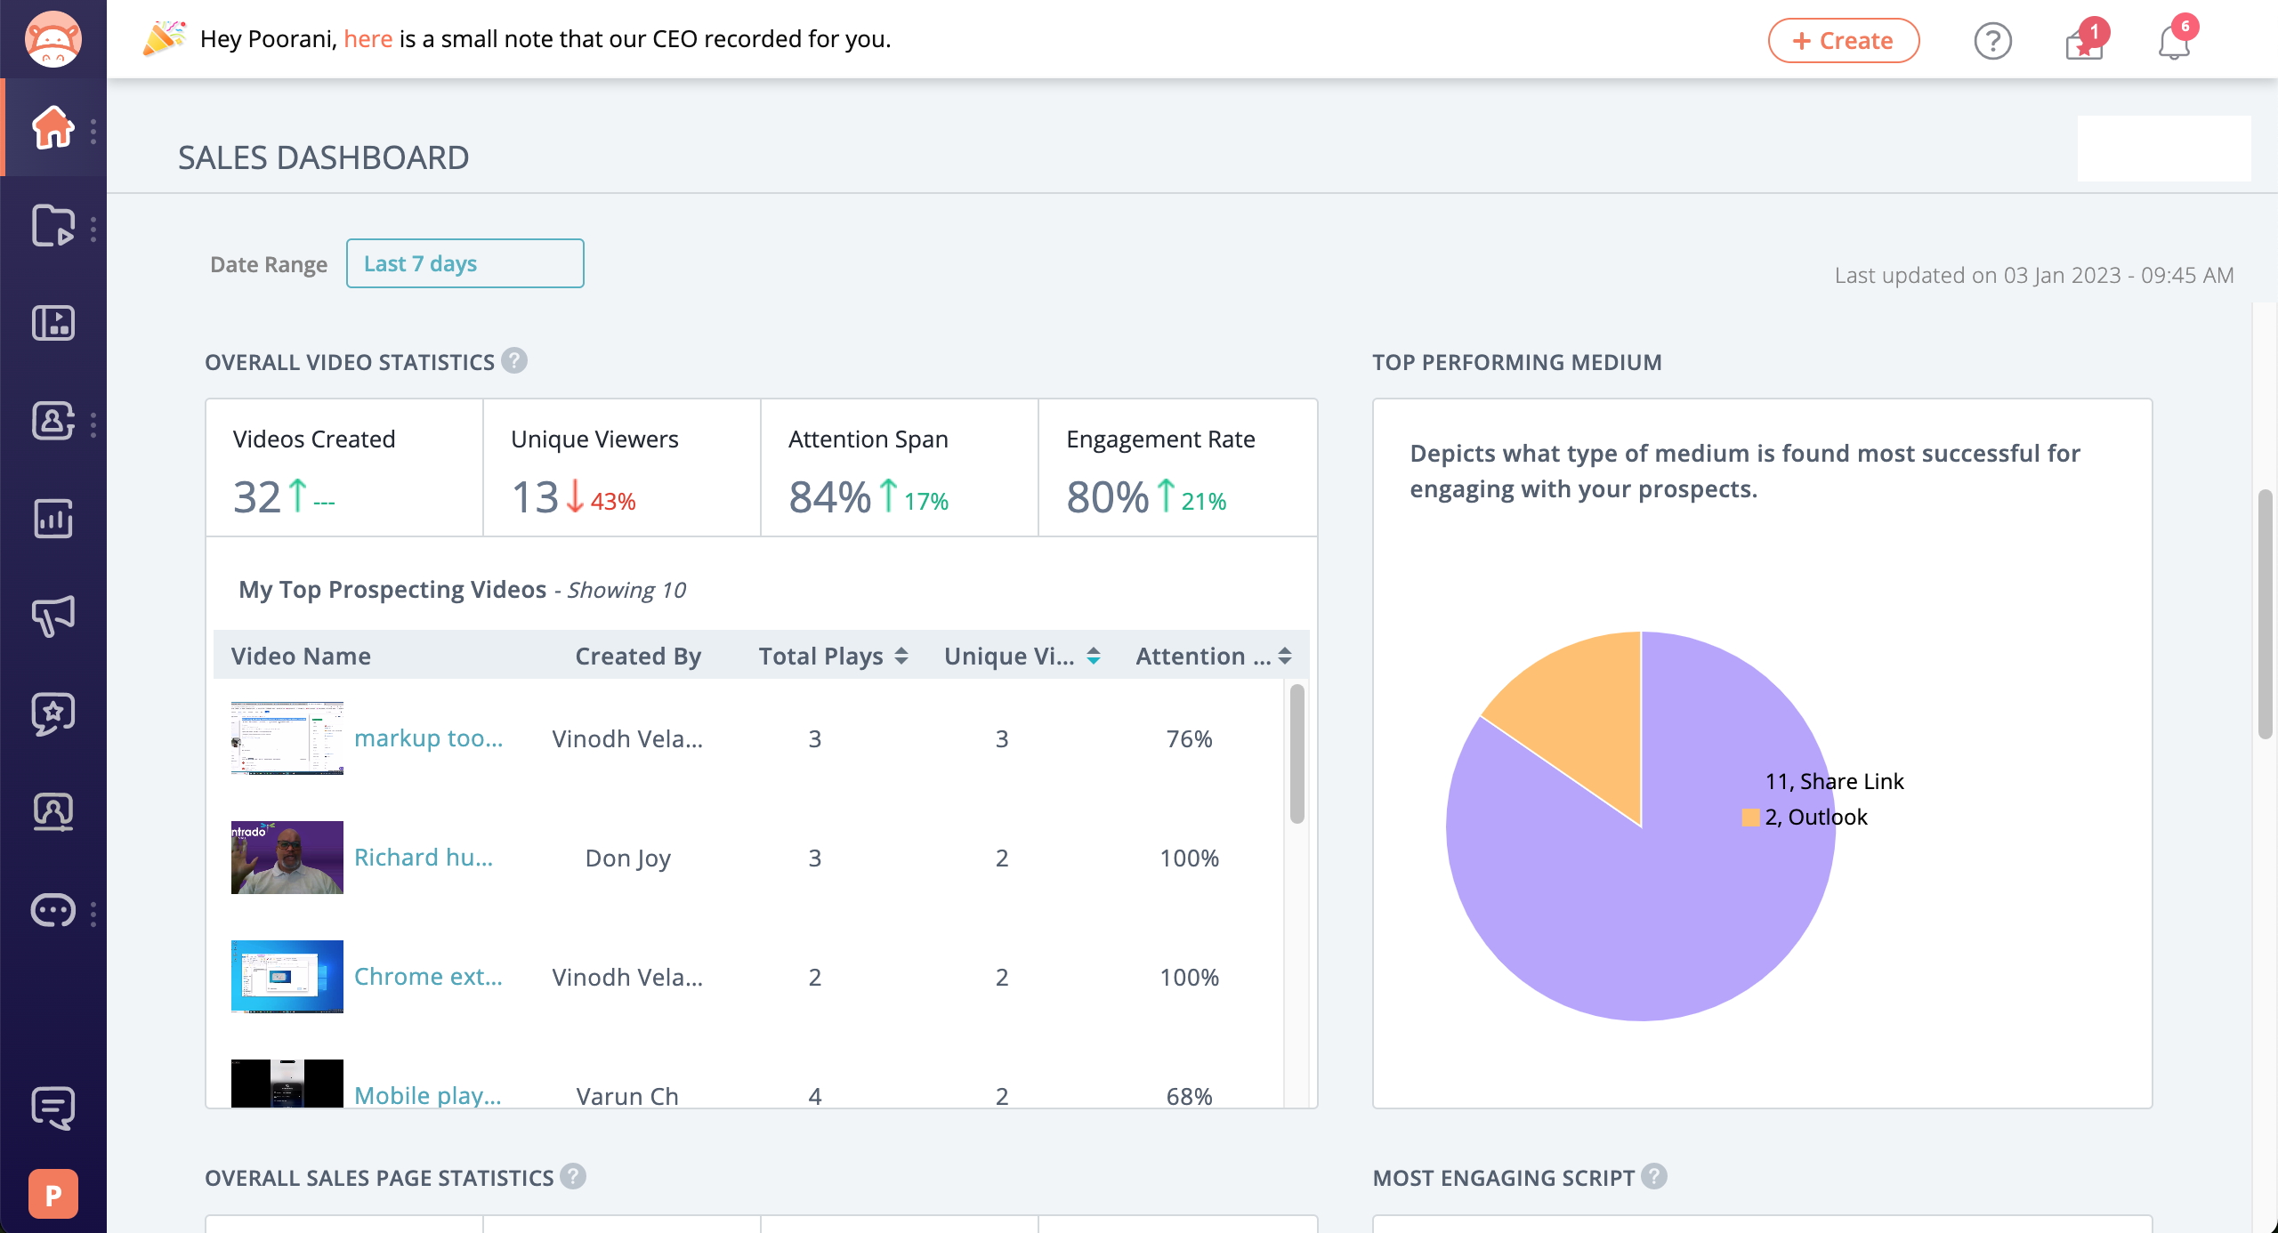Screen dimensions: 2278x1233
Task: Open the analytics chart sidebar icon
Action: coord(53,519)
